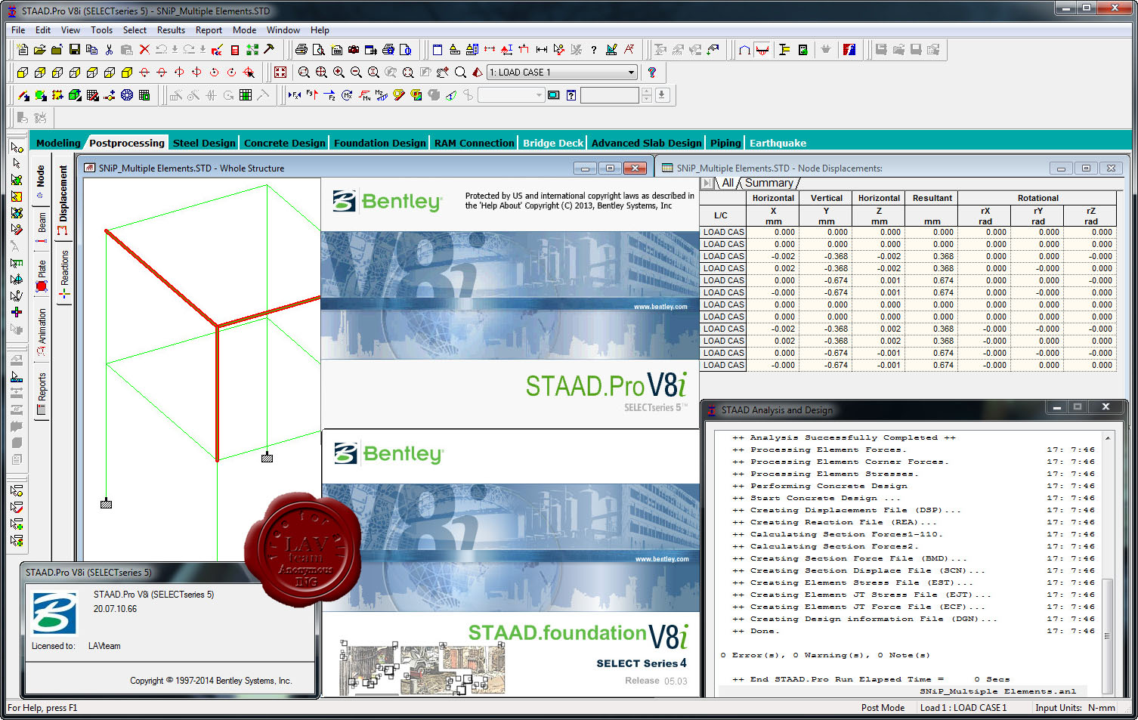Switch to All tab in Node Displacements

[728, 183]
